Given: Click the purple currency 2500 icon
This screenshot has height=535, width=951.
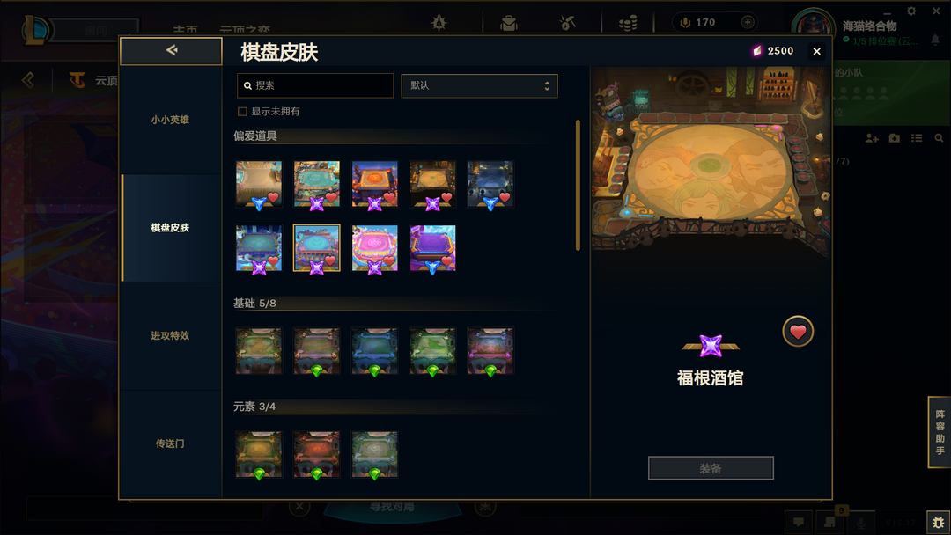Looking at the screenshot, I should tap(757, 51).
